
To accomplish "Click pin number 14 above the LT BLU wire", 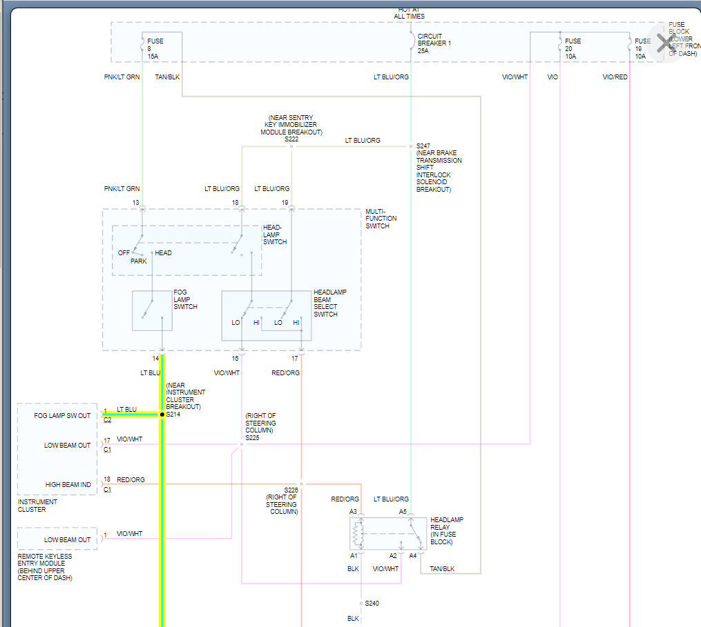I will click(x=155, y=359).
